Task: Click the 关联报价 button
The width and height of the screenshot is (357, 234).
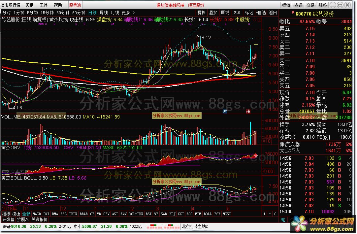Action: pyautogui.click(x=39, y=220)
